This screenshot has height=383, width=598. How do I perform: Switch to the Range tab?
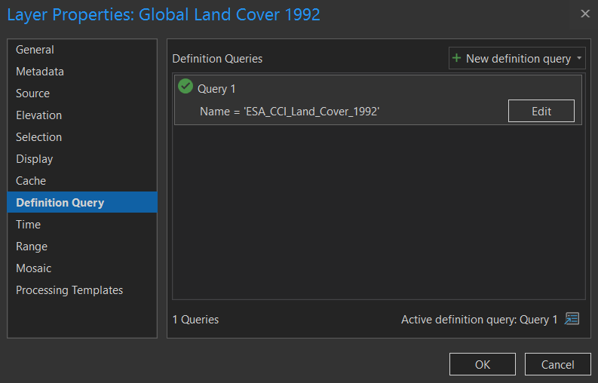click(32, 247)
